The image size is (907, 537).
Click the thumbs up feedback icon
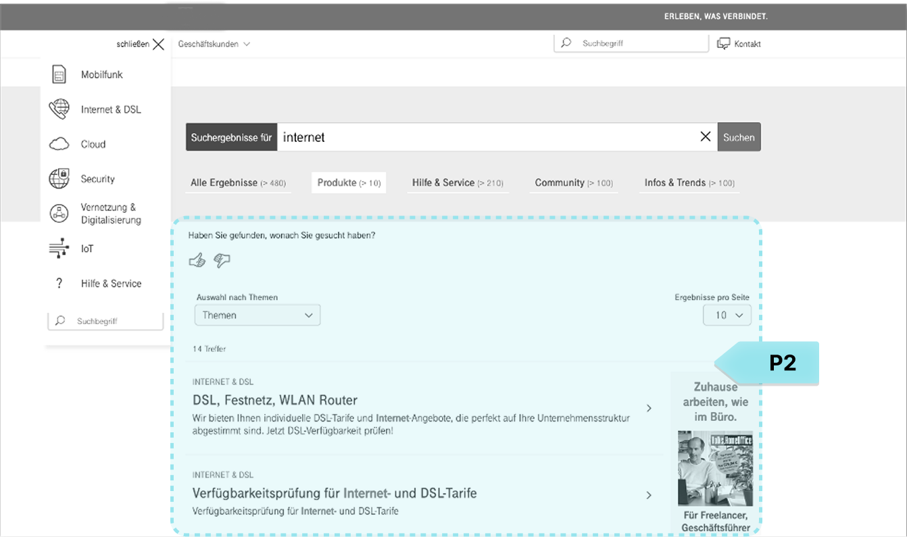click(197, 260)
